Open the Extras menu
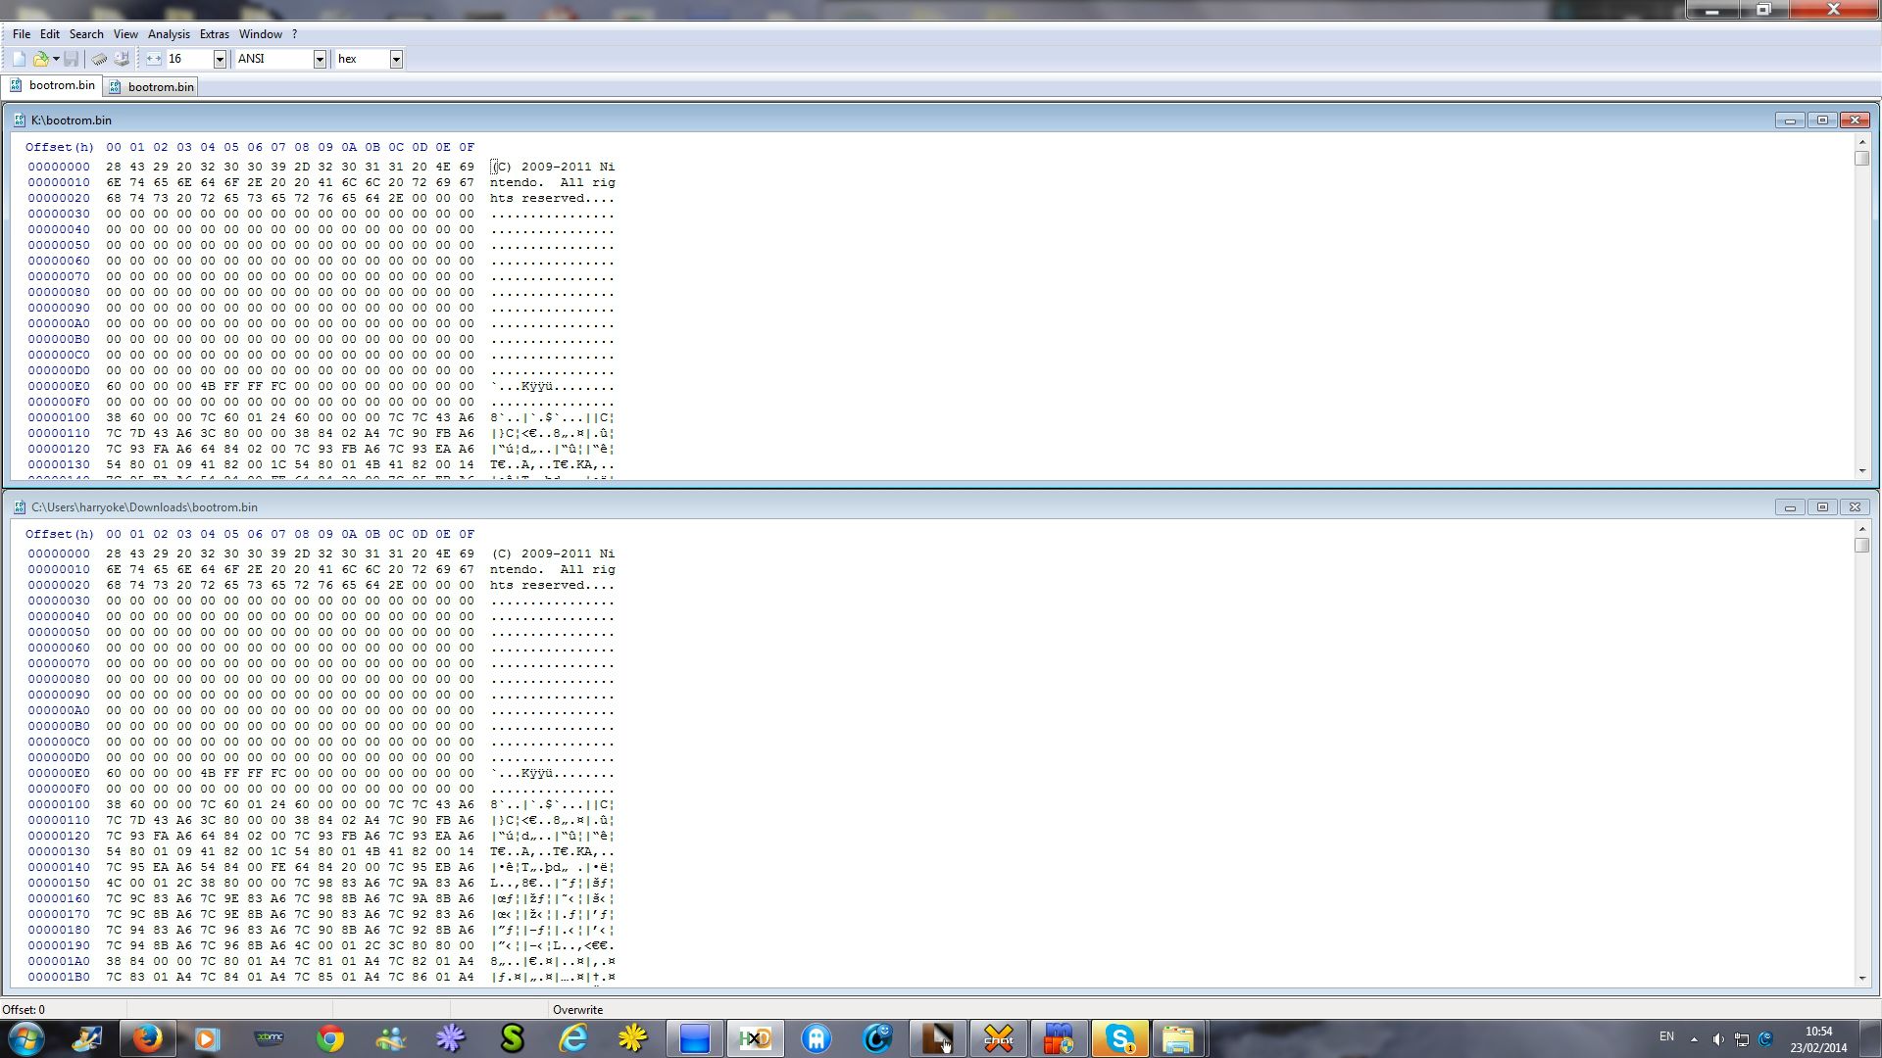Viewport: 1882px width, 1058px height. coord(214,34)
